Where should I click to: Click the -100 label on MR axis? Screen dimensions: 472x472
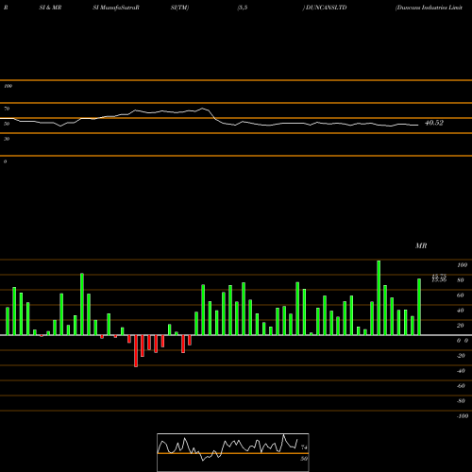coord(463,416)
